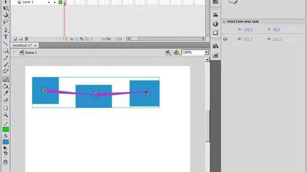Select the Text tool
307x172 pixels.
point(6,37)
